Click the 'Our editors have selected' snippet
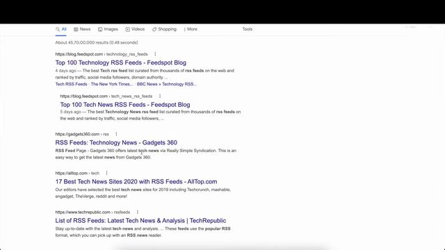Viewport: 445px width, 250px height. 143,193
